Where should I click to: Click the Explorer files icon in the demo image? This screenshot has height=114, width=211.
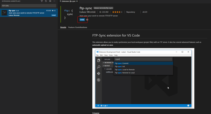[x=99, y=61]
